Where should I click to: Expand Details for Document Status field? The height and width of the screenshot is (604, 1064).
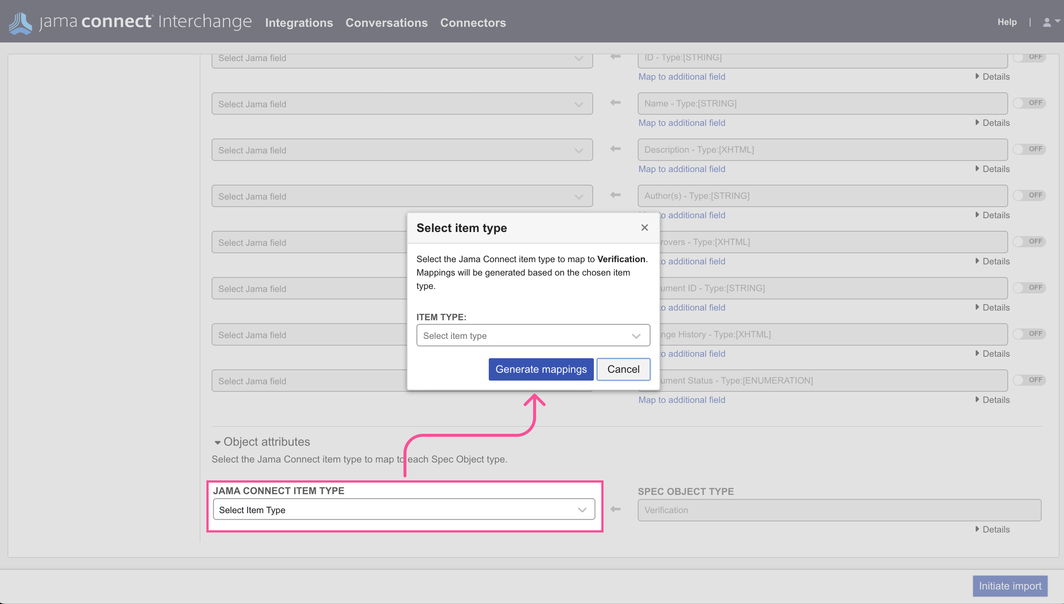992,400
